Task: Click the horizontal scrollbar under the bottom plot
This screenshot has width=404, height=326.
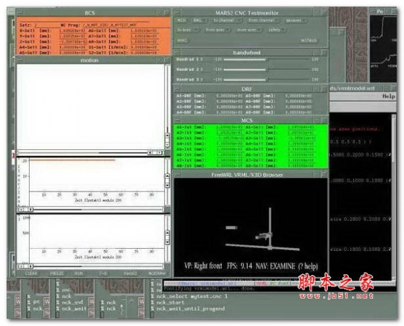Action: click(x=90, y=266)
